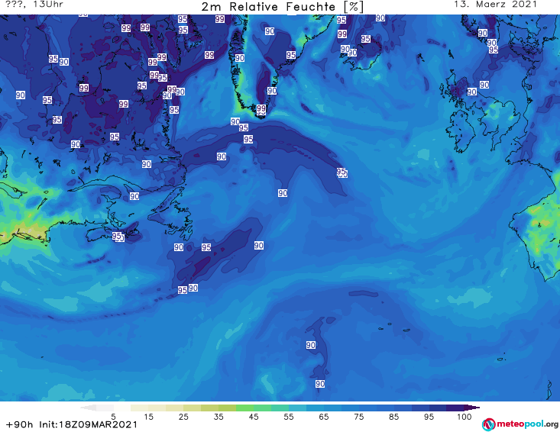Screen dimensions: 560x432
Task: Click the meteopool.org logo
Action: (x=520, y=424)
